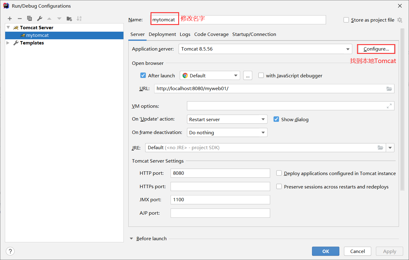Open the Default browser dropdown
The height and width of the screenshot is (260, 409).
tap(210, 76)
